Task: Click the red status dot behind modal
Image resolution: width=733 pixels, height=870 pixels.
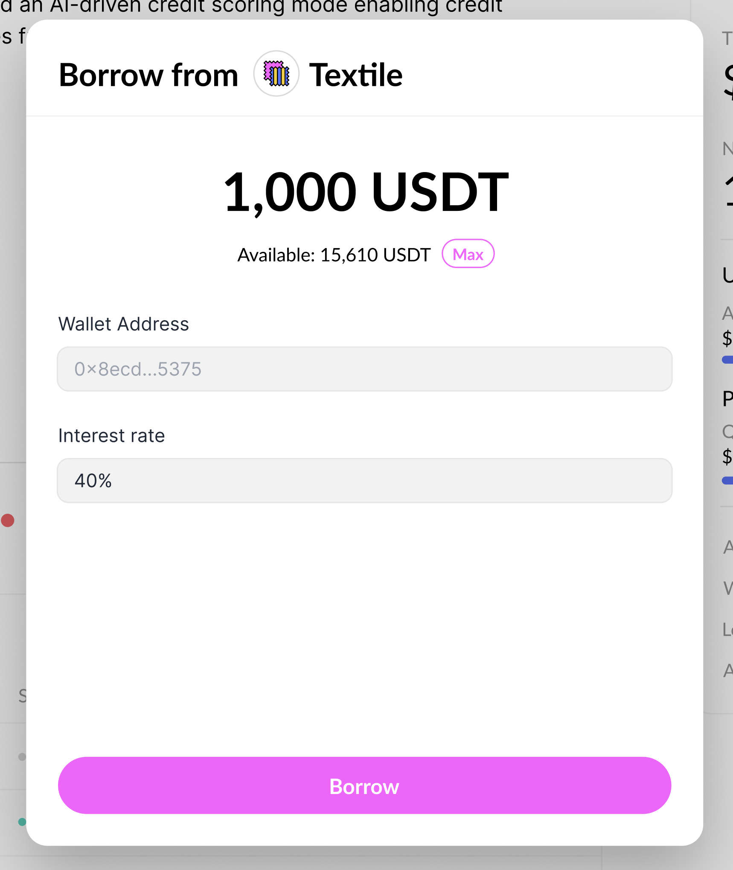Action: tap(8, 520)
